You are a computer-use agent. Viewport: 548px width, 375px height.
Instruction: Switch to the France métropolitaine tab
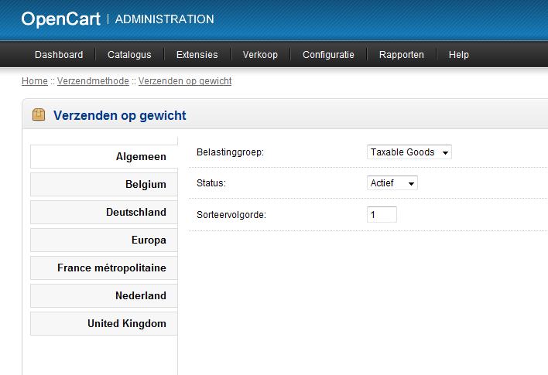[104, 268]
